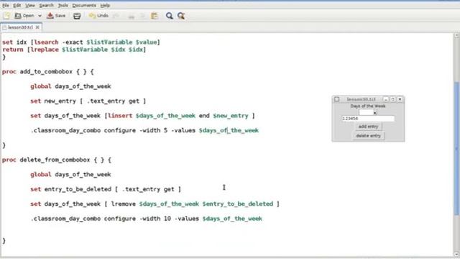Image resolution: width=460 pixels, height=259 pixels.
Task: Click 'linsert' in the set days_of_the_week line
Action: [120, 116]
